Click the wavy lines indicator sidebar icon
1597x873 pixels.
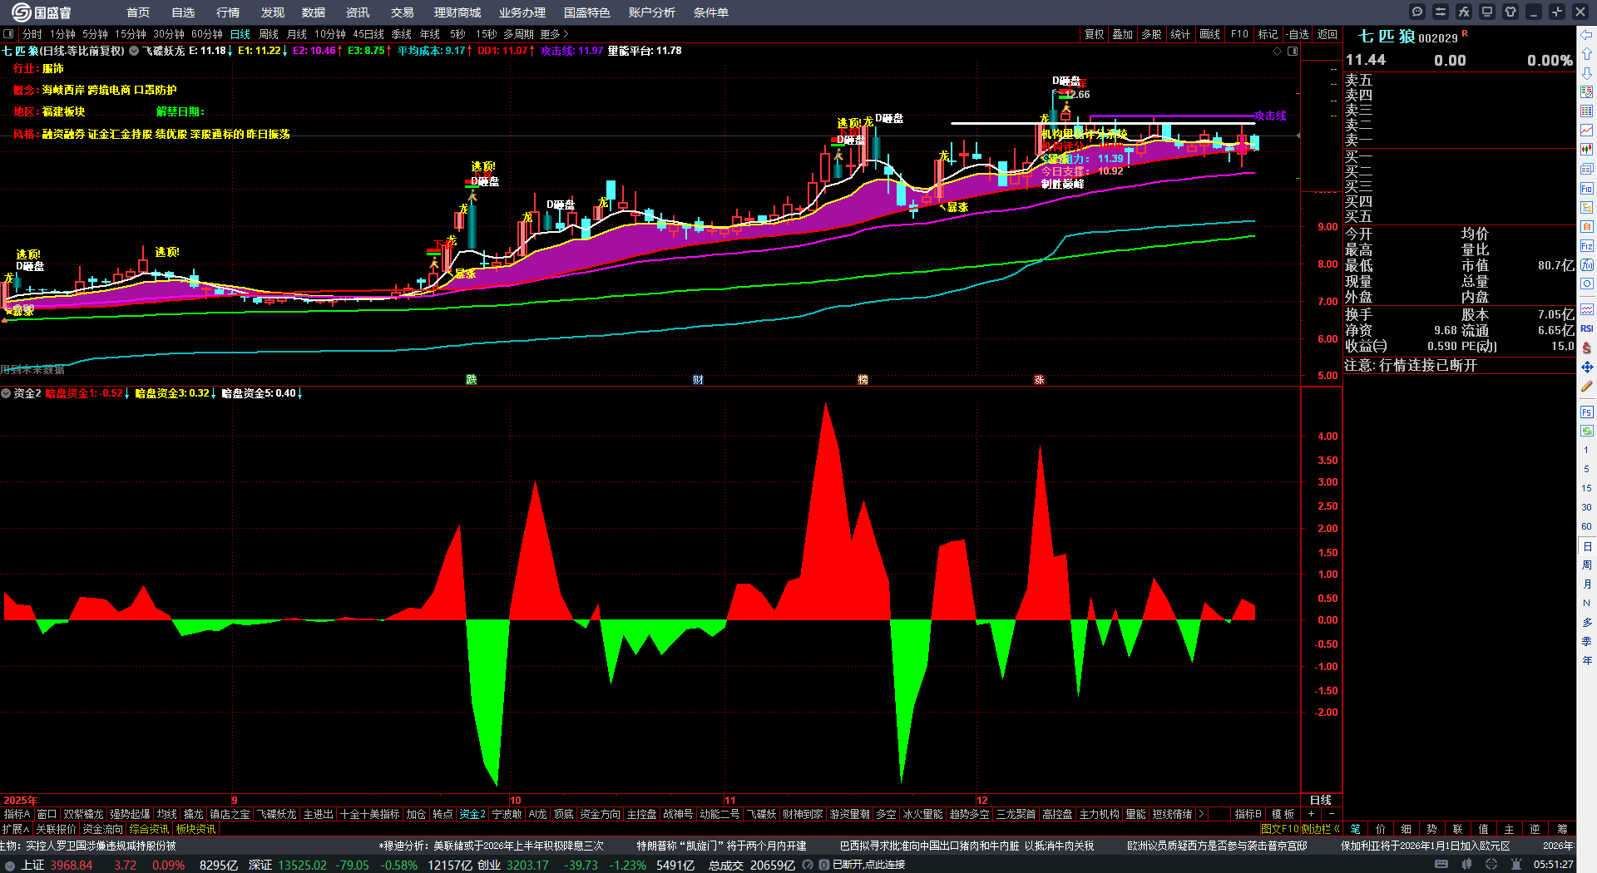(x=1587, y=309)
